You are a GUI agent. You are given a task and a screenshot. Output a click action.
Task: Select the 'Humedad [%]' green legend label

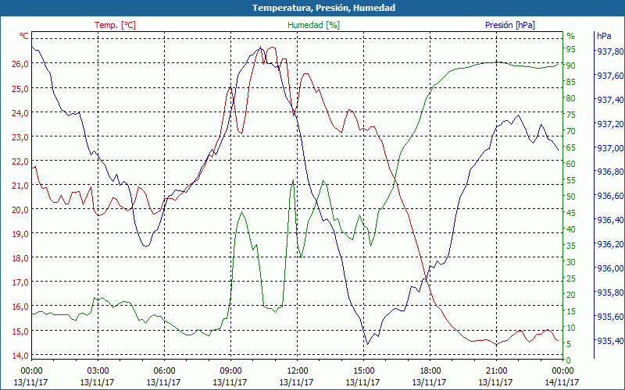[313, 25]
